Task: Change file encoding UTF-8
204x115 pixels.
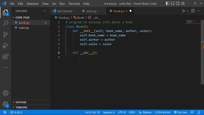Action: [x=122, y=112]
